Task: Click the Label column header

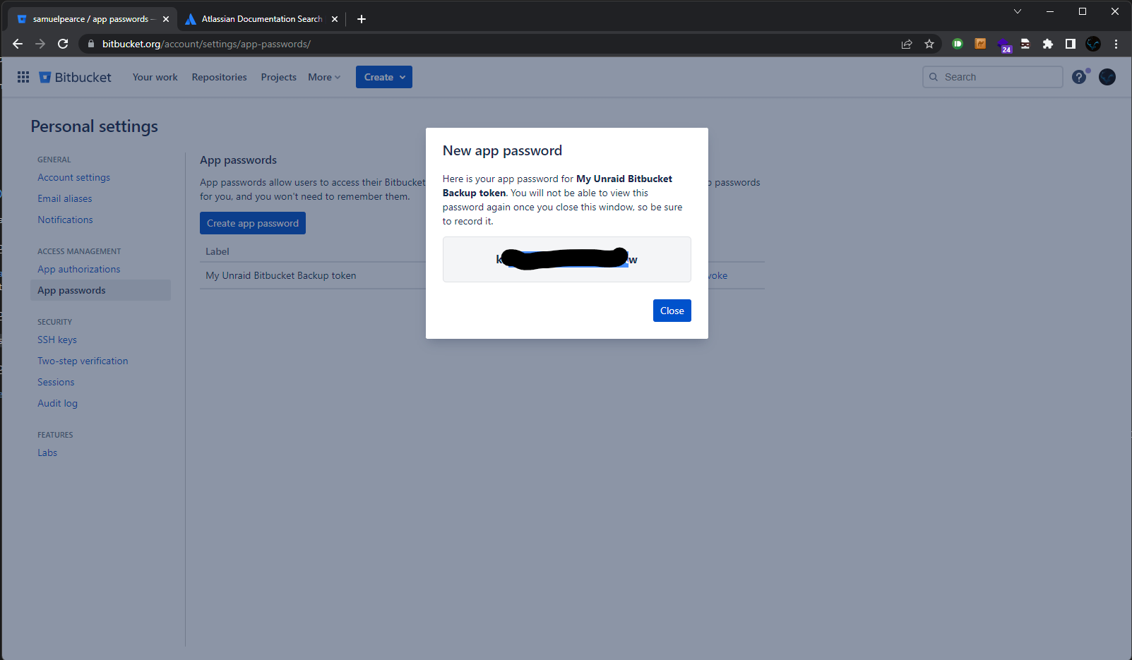Action: coord(217,251)
